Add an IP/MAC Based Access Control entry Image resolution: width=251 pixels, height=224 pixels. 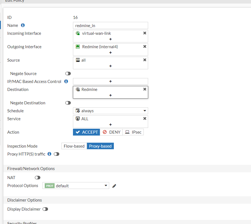pos(111,81)
